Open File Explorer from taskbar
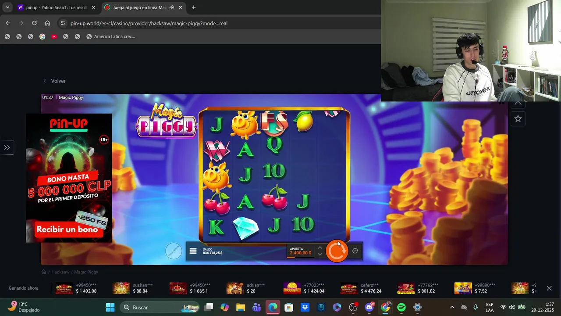 click(x=241, y=307)
